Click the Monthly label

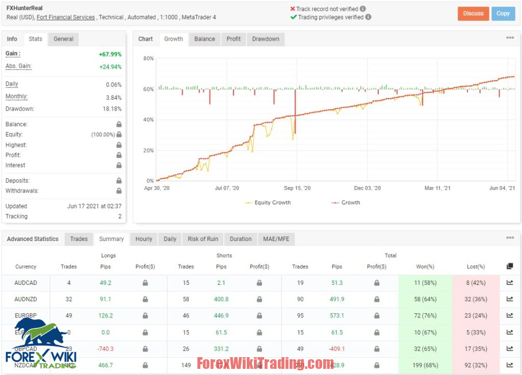pos(16,96)
